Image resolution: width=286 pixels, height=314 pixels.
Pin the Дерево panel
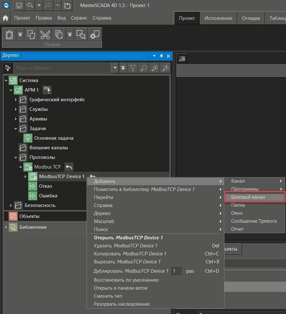coord(161,56)
